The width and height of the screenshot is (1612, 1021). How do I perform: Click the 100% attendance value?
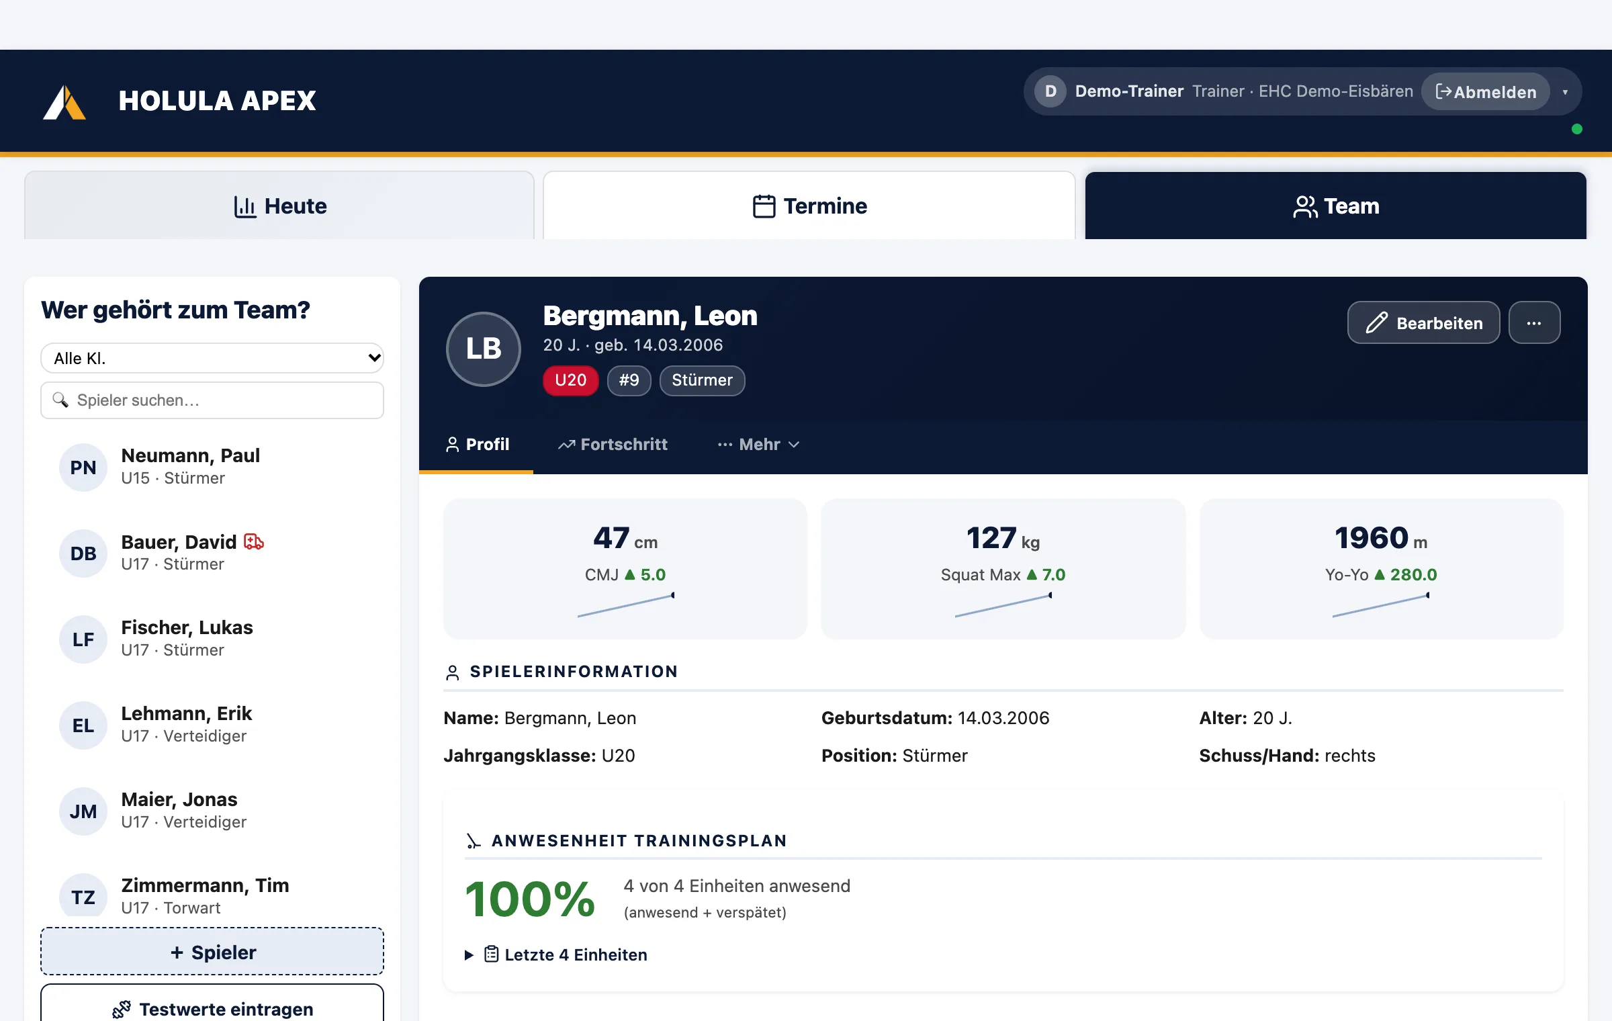pyautogui.click(x=530, y=899)
